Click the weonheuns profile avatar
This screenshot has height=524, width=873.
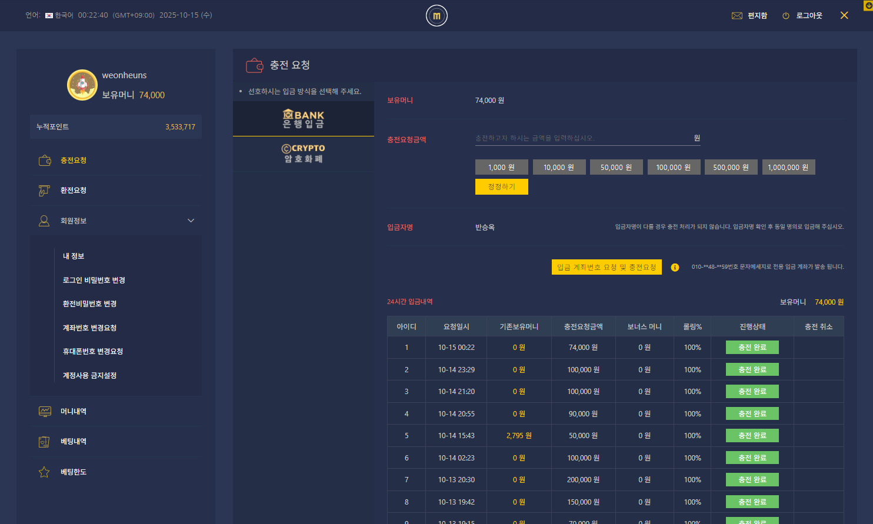(x=82, y=85)
